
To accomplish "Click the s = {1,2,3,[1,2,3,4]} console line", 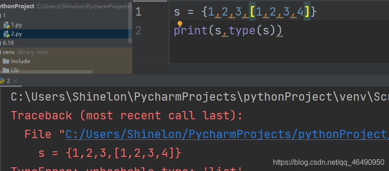I will [110, 153].
